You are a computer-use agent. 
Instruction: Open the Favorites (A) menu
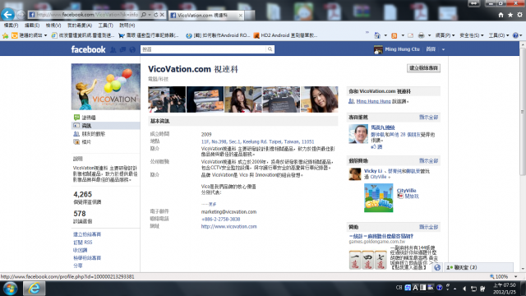[x=80, y=25]
